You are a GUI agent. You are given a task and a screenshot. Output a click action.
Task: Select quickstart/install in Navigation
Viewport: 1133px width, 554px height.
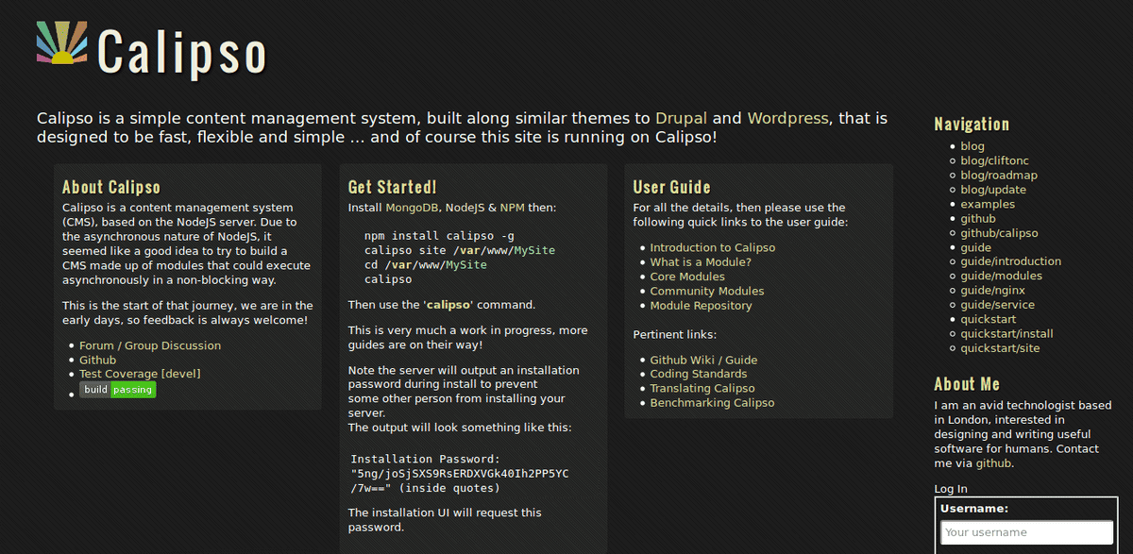(x=1007, y=333)
